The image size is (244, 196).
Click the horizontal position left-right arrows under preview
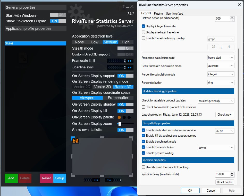coord(96,180)
